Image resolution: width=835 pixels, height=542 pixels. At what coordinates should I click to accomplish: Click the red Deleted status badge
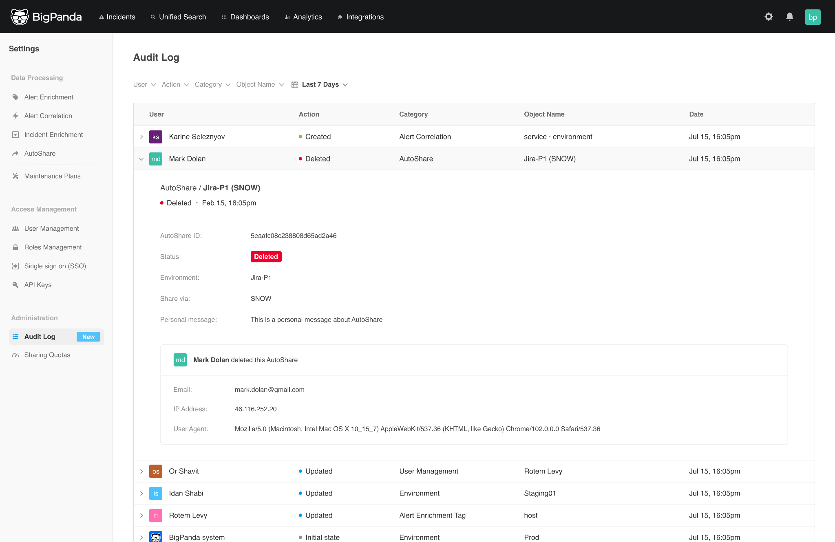click(266, 257)
